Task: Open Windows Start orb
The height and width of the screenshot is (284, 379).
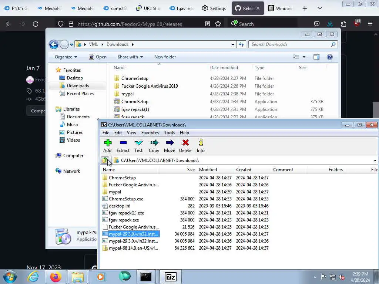Action: [10, 277]
